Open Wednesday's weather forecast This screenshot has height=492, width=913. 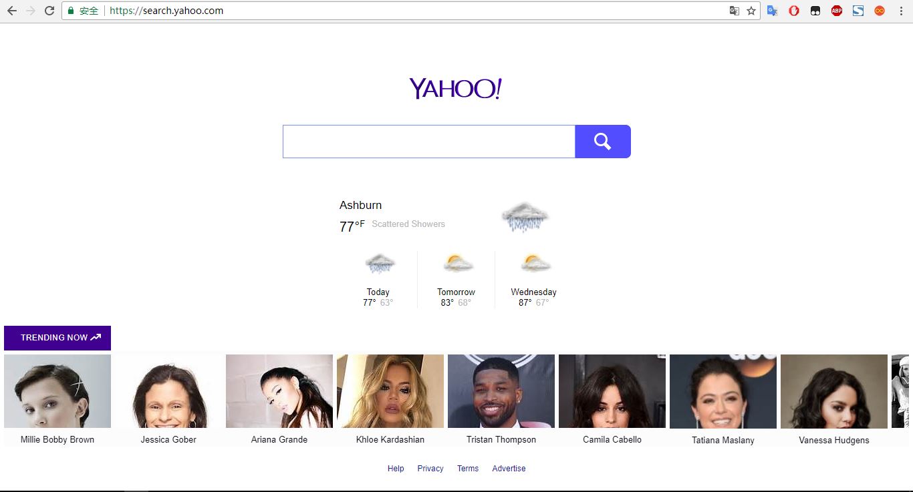[x=533, y=280]
